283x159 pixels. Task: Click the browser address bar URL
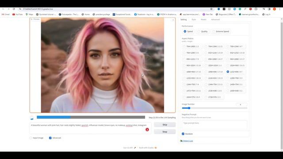point(38,9)
